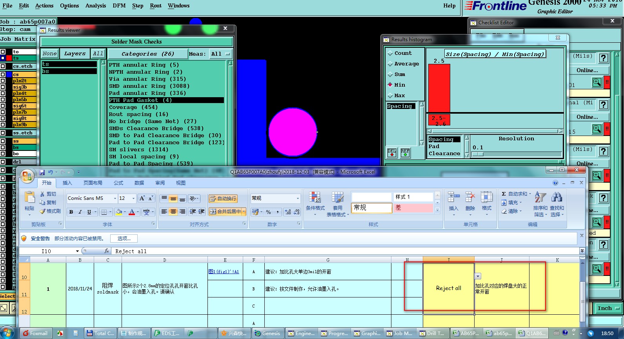Click the Categories (26) button
Viewport: 624px width, 339px height.
[147, 54]
